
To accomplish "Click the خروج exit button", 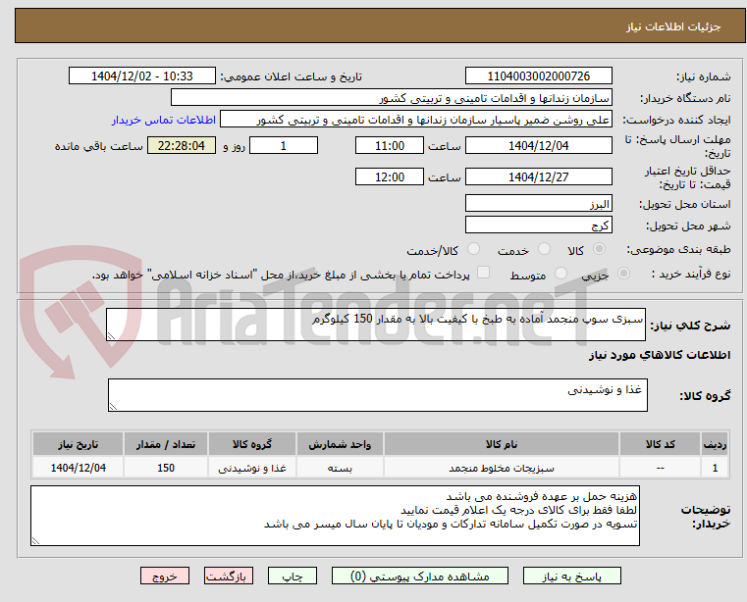I will 165,576.
